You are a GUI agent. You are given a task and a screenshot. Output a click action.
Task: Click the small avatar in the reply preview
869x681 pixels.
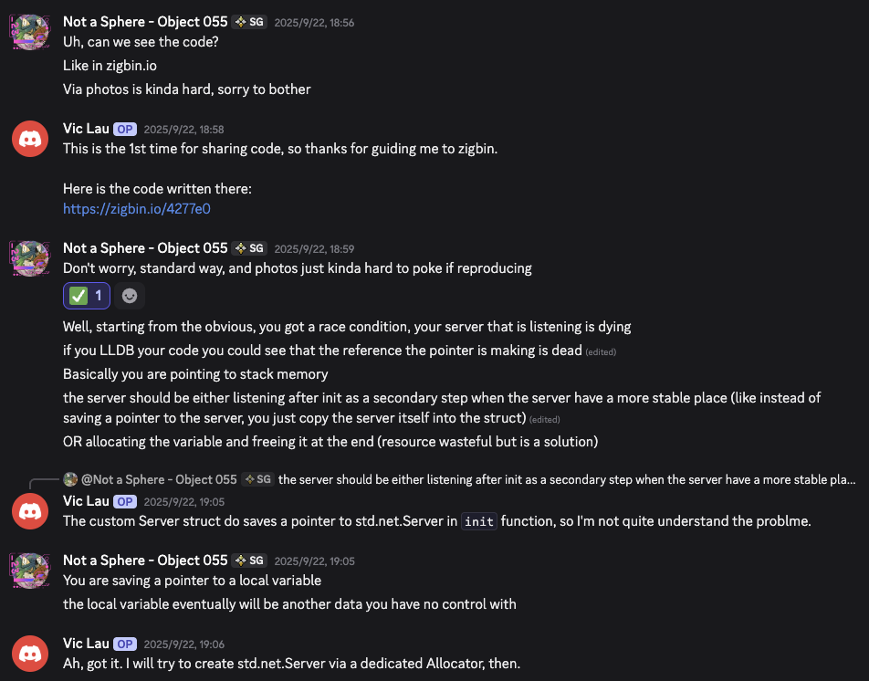[x=70, y=479]
